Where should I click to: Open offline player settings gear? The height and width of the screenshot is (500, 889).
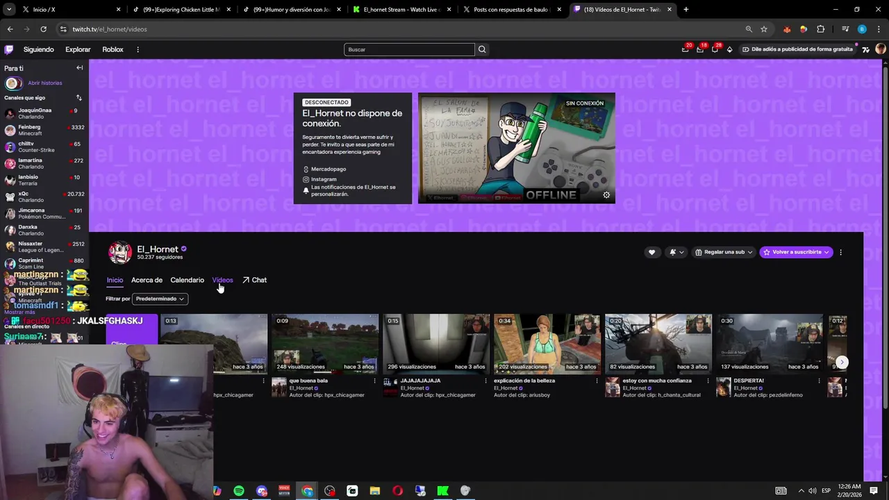coord(606,195)
